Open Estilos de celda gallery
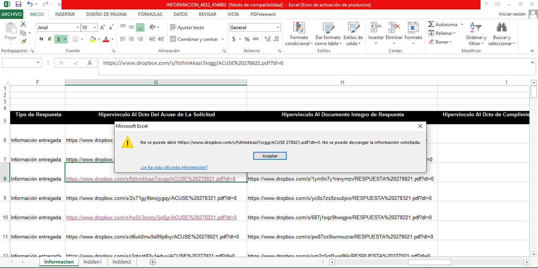Screen dimensions: 538x268 (x=353, y=34)
